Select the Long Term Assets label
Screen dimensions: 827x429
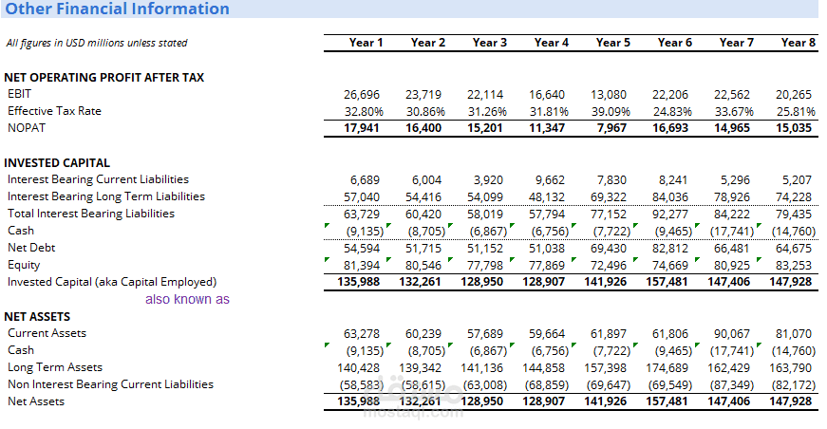click(55, 367)
